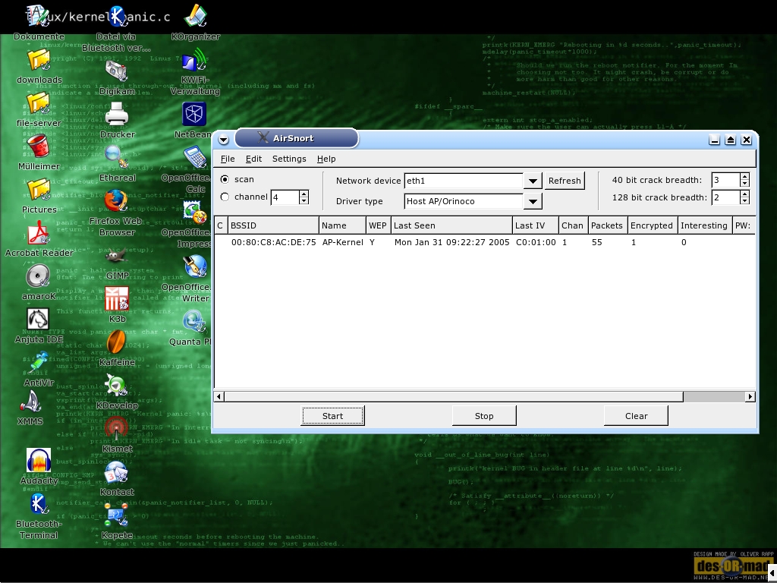Open the Drucker printer icon
The width and height of the screenshot is (777, 583).
pyautogui.click(x=117, y=115)
